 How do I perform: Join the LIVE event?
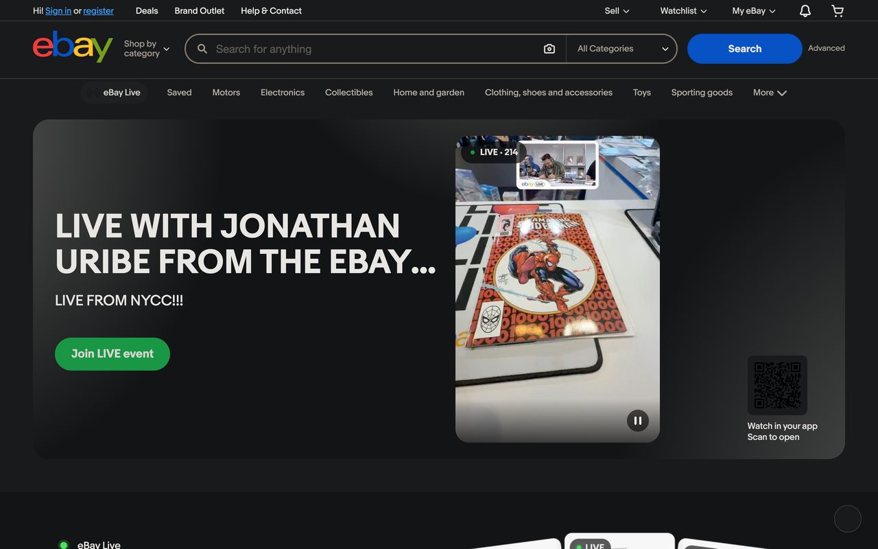pos(112,354)
